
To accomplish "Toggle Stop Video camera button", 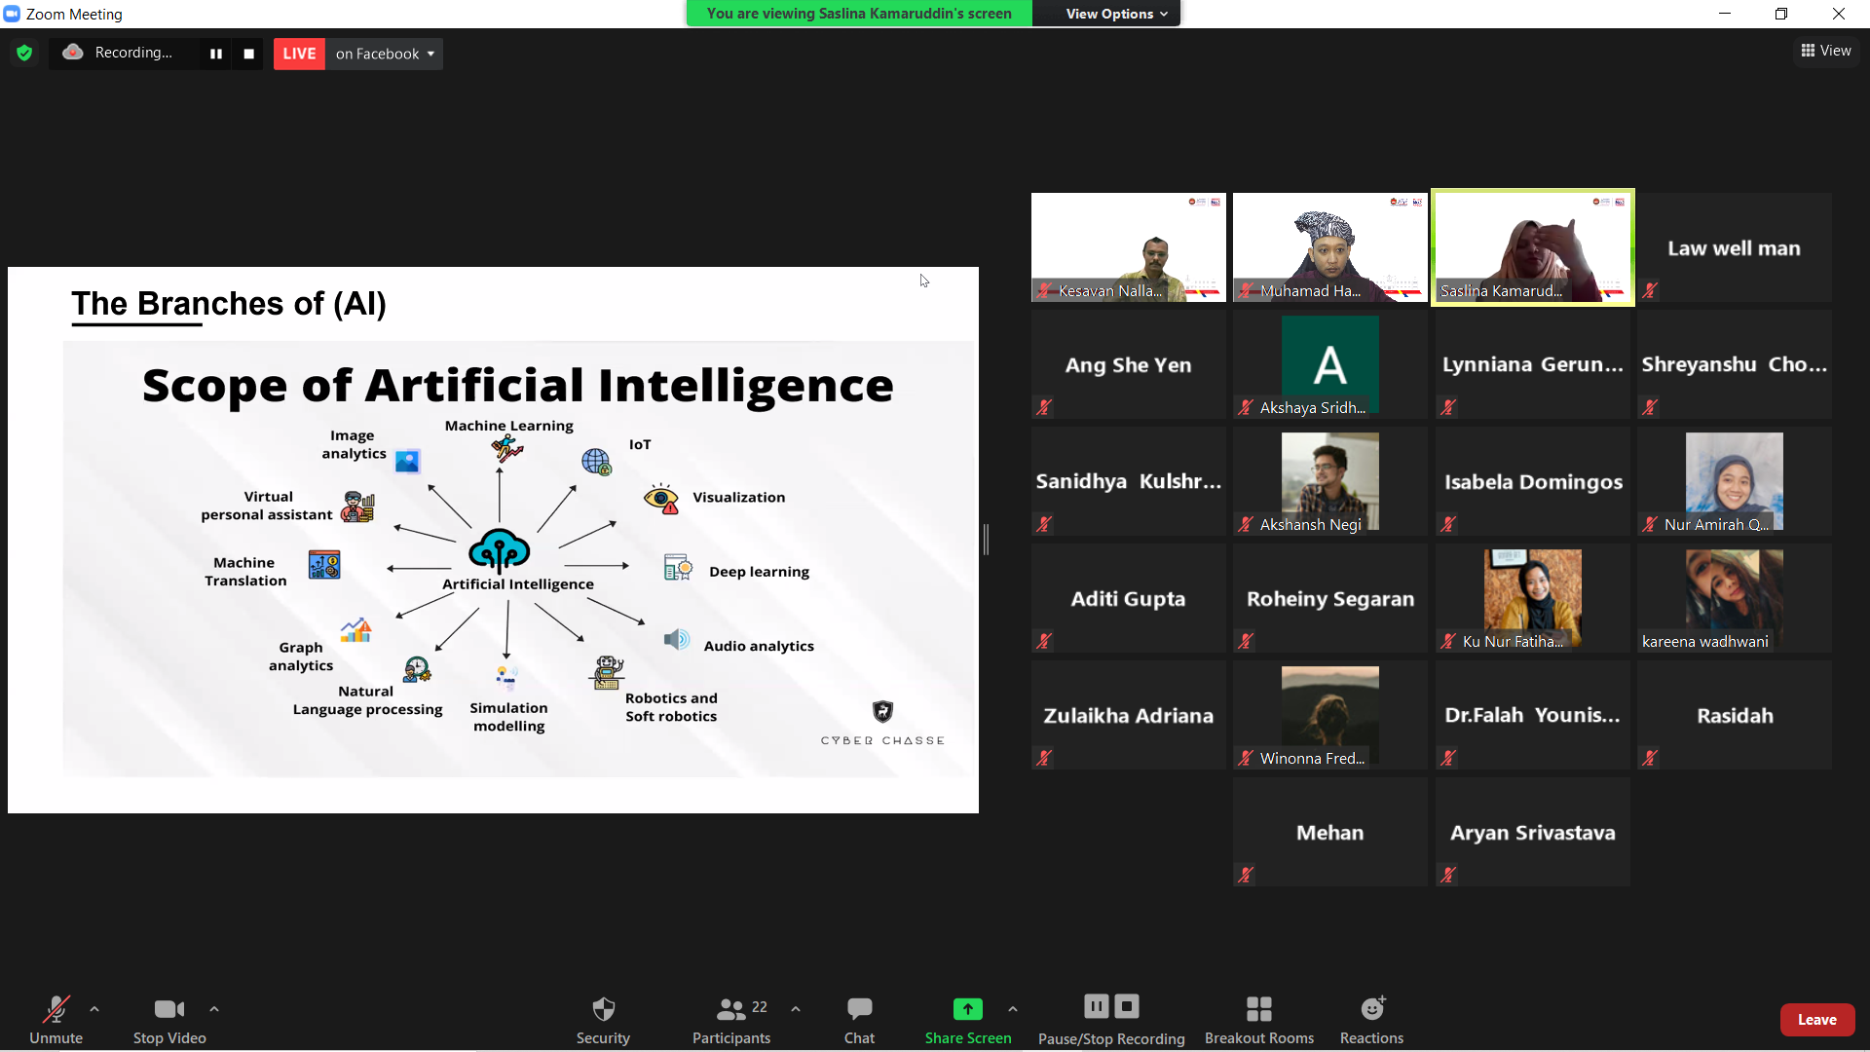I will tap(169, 1019).
